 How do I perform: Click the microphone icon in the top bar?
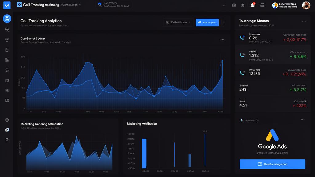(243, 5)
